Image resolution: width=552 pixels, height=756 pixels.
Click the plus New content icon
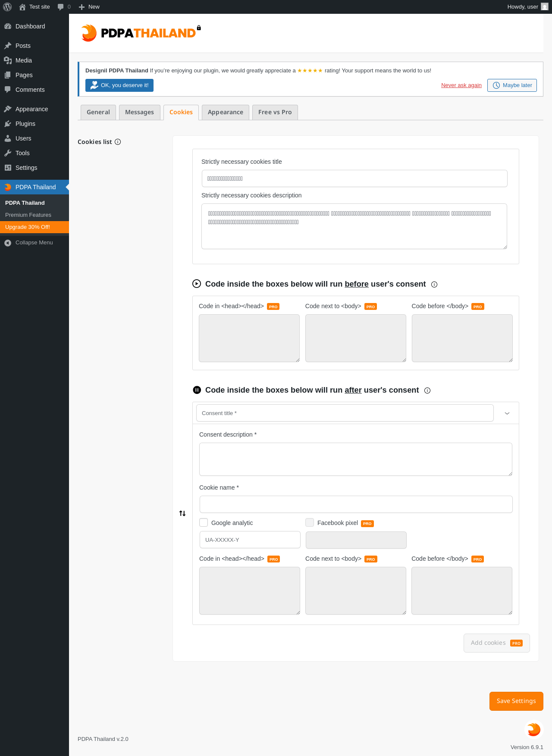coord(82,7)
